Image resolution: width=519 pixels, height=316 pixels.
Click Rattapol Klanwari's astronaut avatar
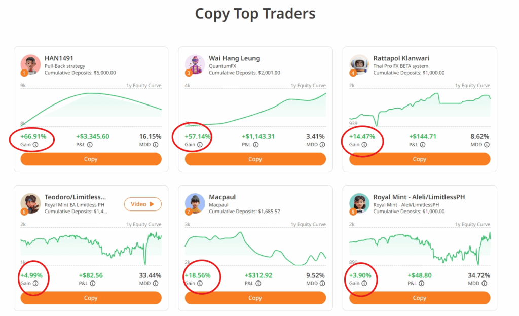click(359, 65)
